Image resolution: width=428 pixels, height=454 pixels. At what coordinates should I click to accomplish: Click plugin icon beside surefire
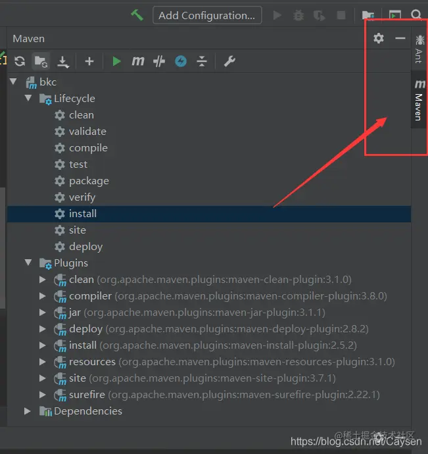coord(60,395)
